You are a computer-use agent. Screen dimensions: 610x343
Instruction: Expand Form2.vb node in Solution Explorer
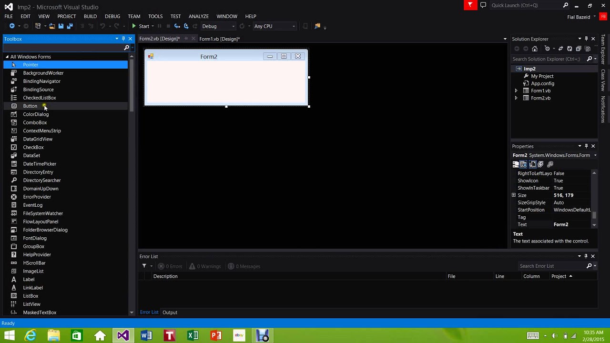(516, 98)
